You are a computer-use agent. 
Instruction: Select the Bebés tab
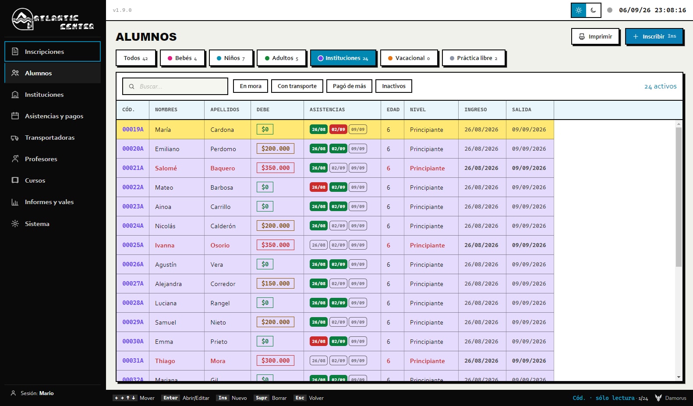pyautogui.click(x=183, y=58)
